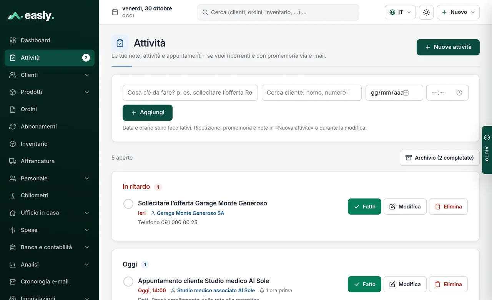The image size is (492, 300).
Task: Click Elimina for Appuntamento cliente task
Action: (x=448, y=284)
